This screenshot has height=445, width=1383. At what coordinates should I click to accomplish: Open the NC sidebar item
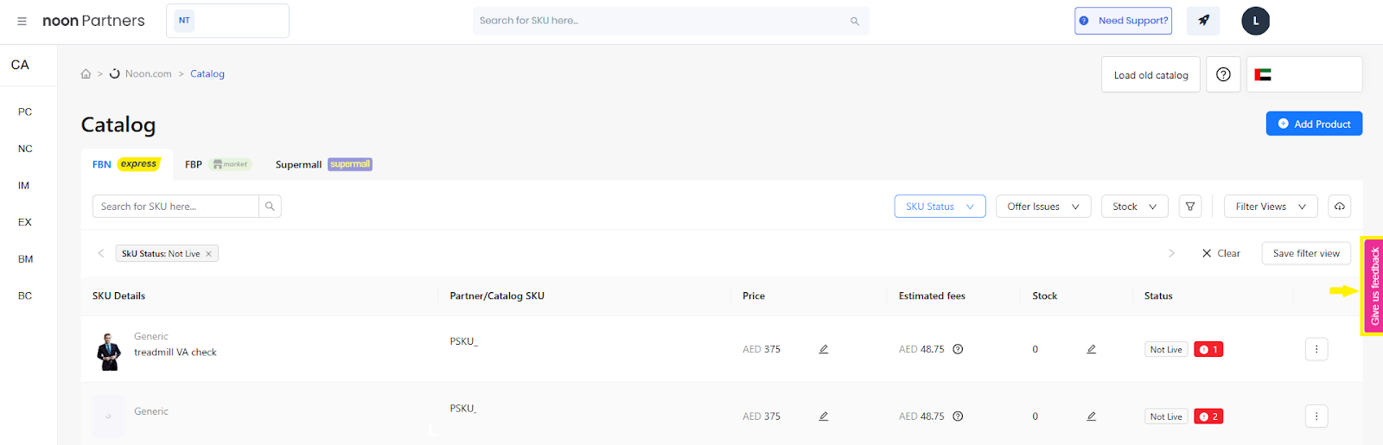point(25,149)
